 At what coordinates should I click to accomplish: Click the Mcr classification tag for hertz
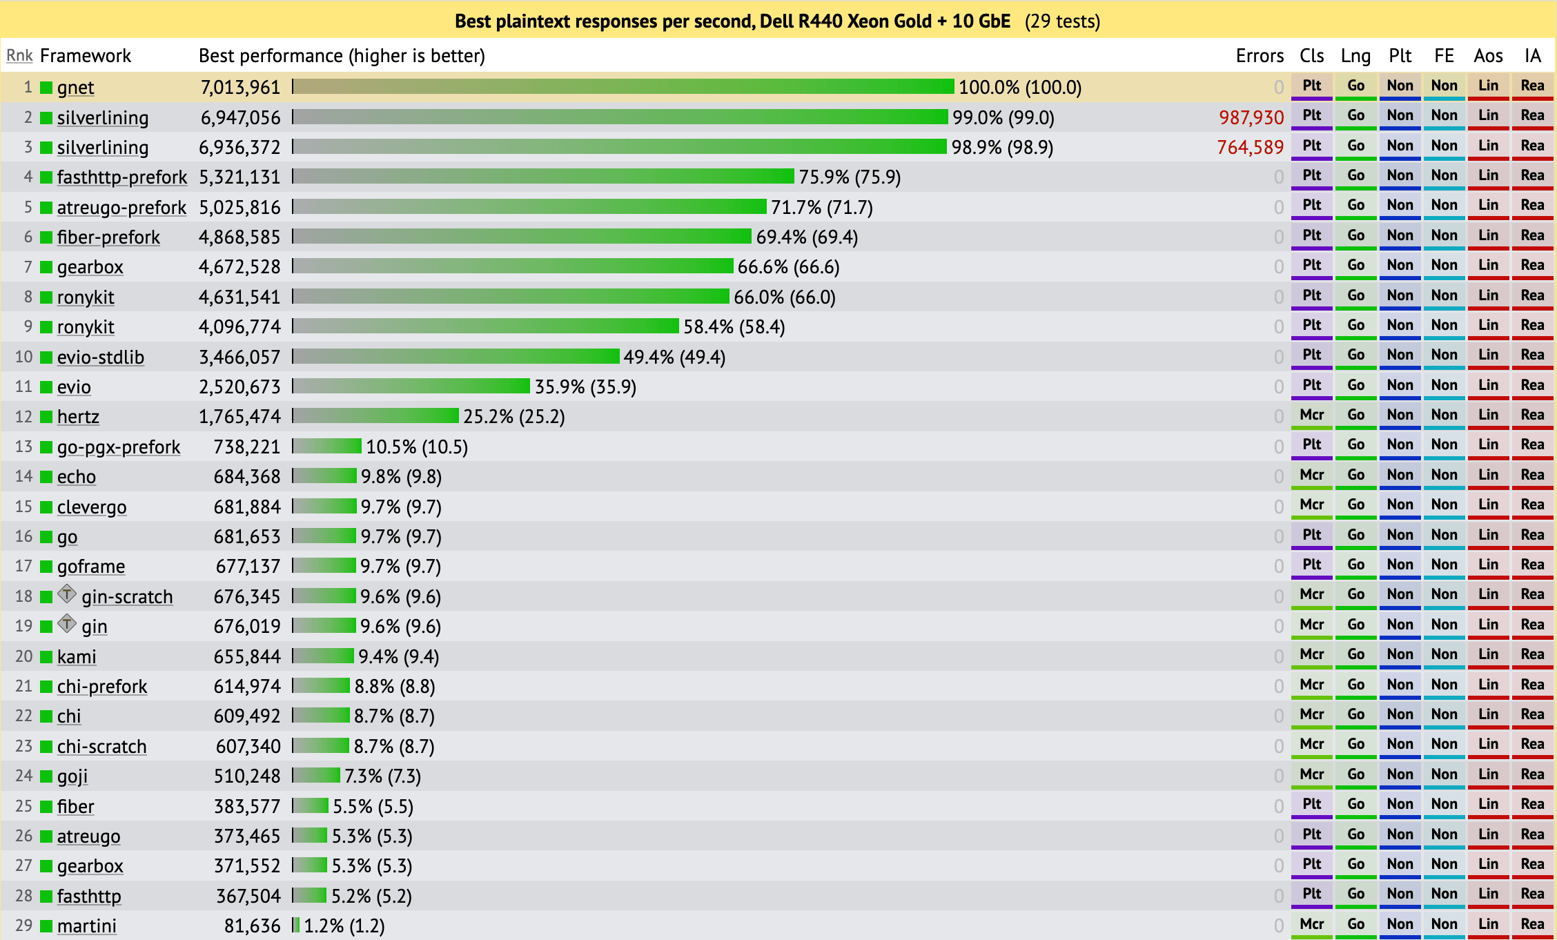pos(1311,415)
